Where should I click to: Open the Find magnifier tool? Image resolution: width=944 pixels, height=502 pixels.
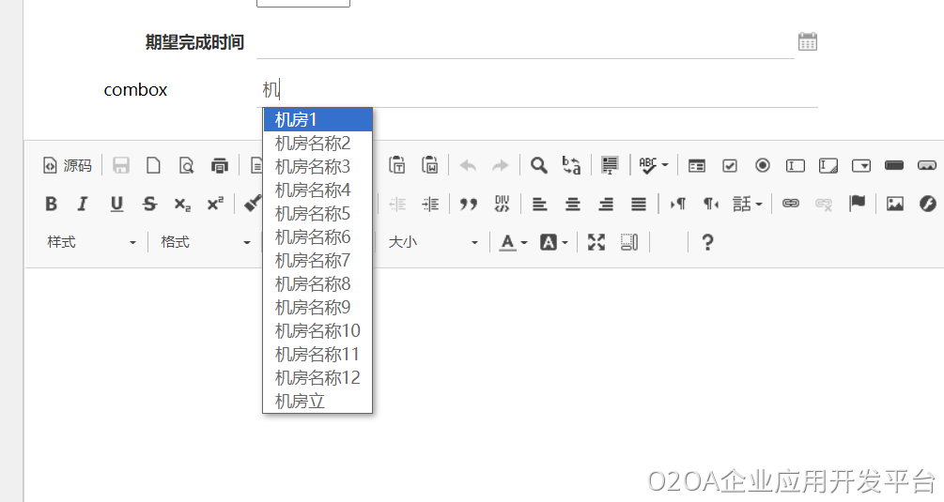pos(538,165)
